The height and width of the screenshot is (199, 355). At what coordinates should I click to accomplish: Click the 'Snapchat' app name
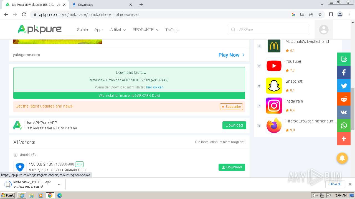click(294, 81)
